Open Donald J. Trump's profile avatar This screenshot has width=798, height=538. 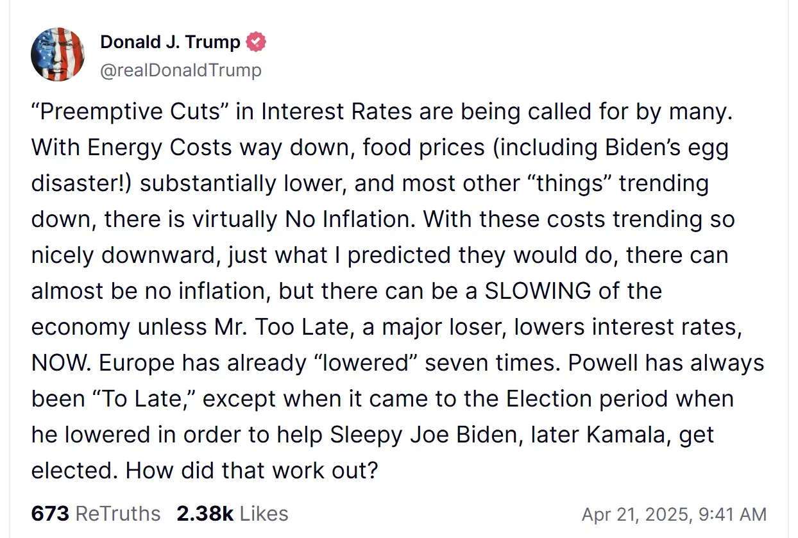(58, 55)
